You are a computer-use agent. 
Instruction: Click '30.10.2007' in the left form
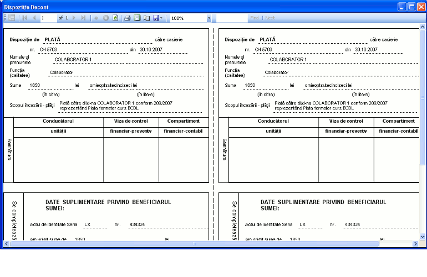click(x=151, y=49)
